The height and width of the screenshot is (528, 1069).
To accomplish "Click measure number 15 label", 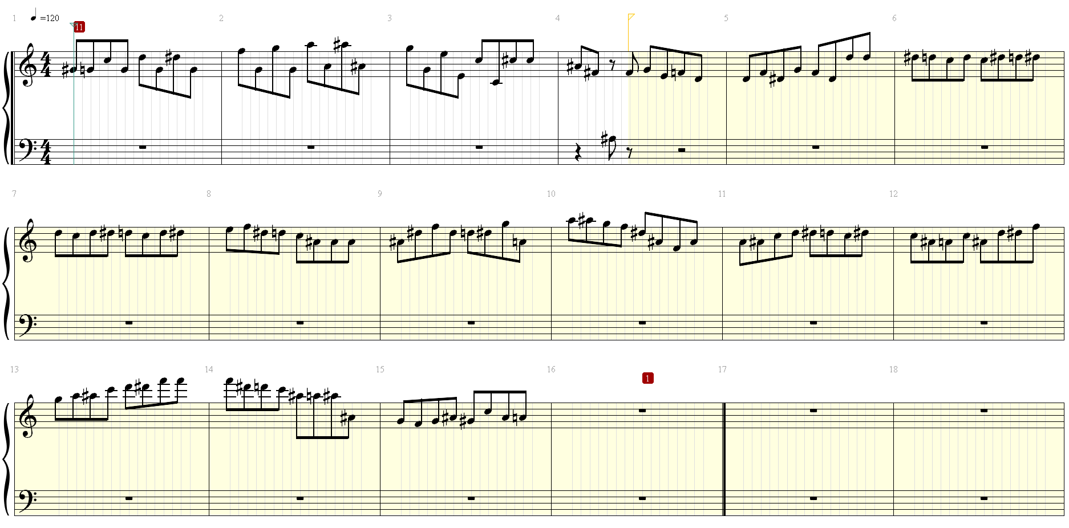I will point(380,369).
